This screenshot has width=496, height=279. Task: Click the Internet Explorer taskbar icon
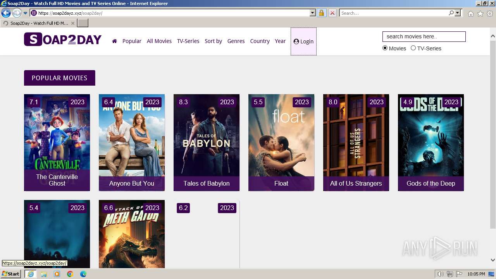(x=30, y=274)
